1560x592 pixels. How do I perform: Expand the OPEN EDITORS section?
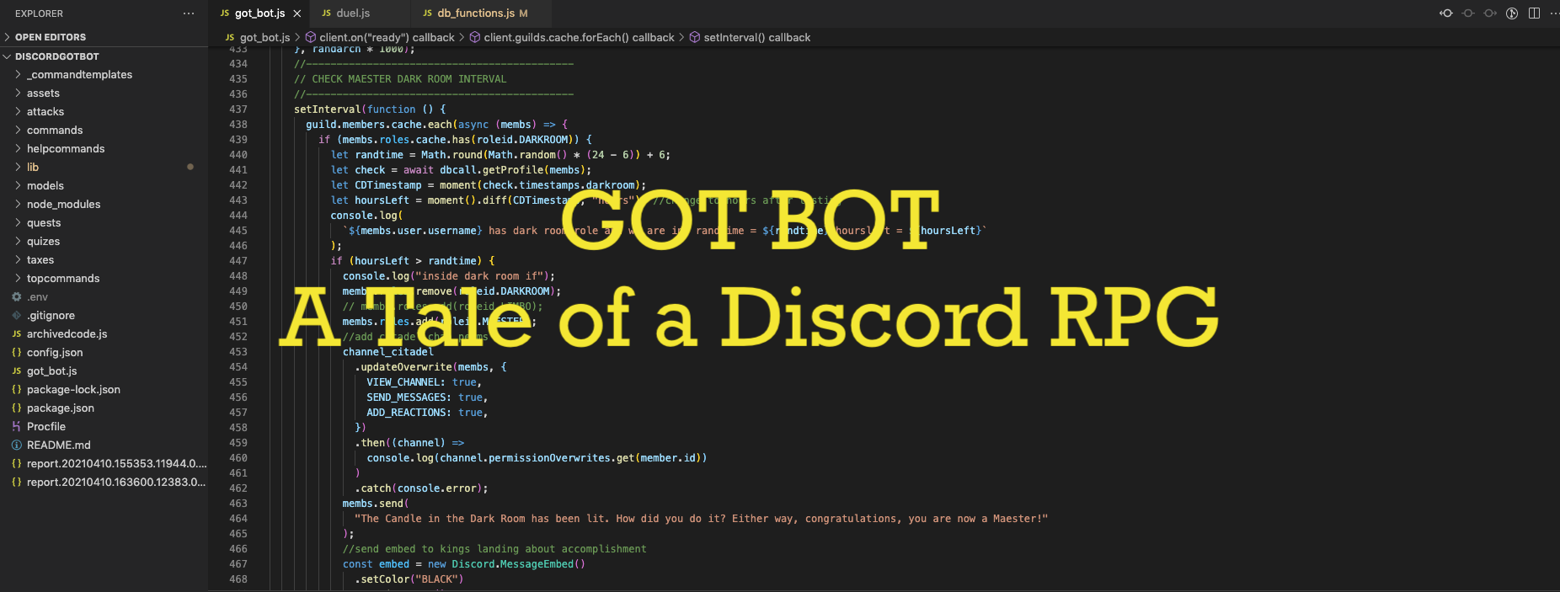click(51, 37)
